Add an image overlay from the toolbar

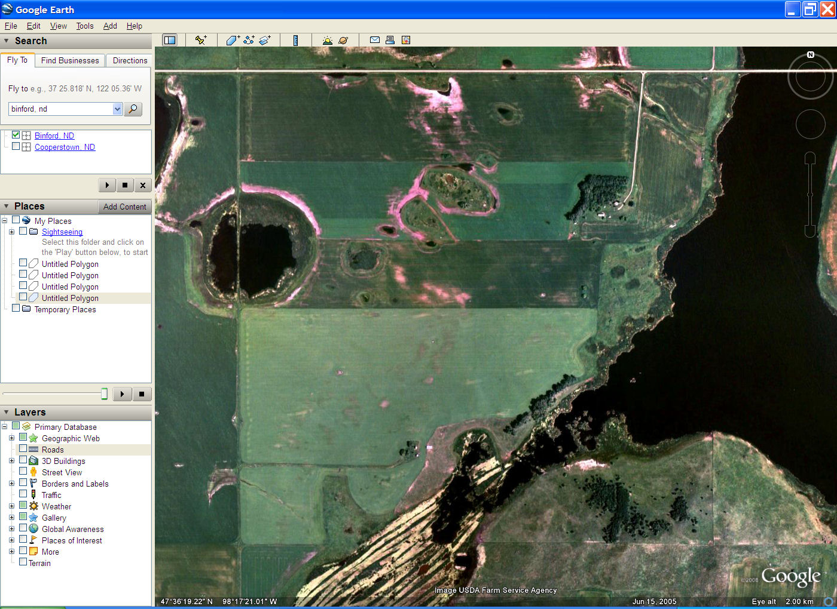click(x=265, y=40)
